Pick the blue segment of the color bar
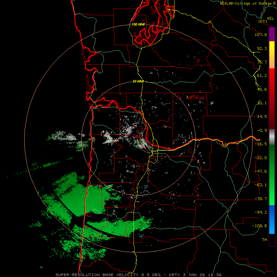Viewport: 277px width, 277px height. tap(272, 219)
